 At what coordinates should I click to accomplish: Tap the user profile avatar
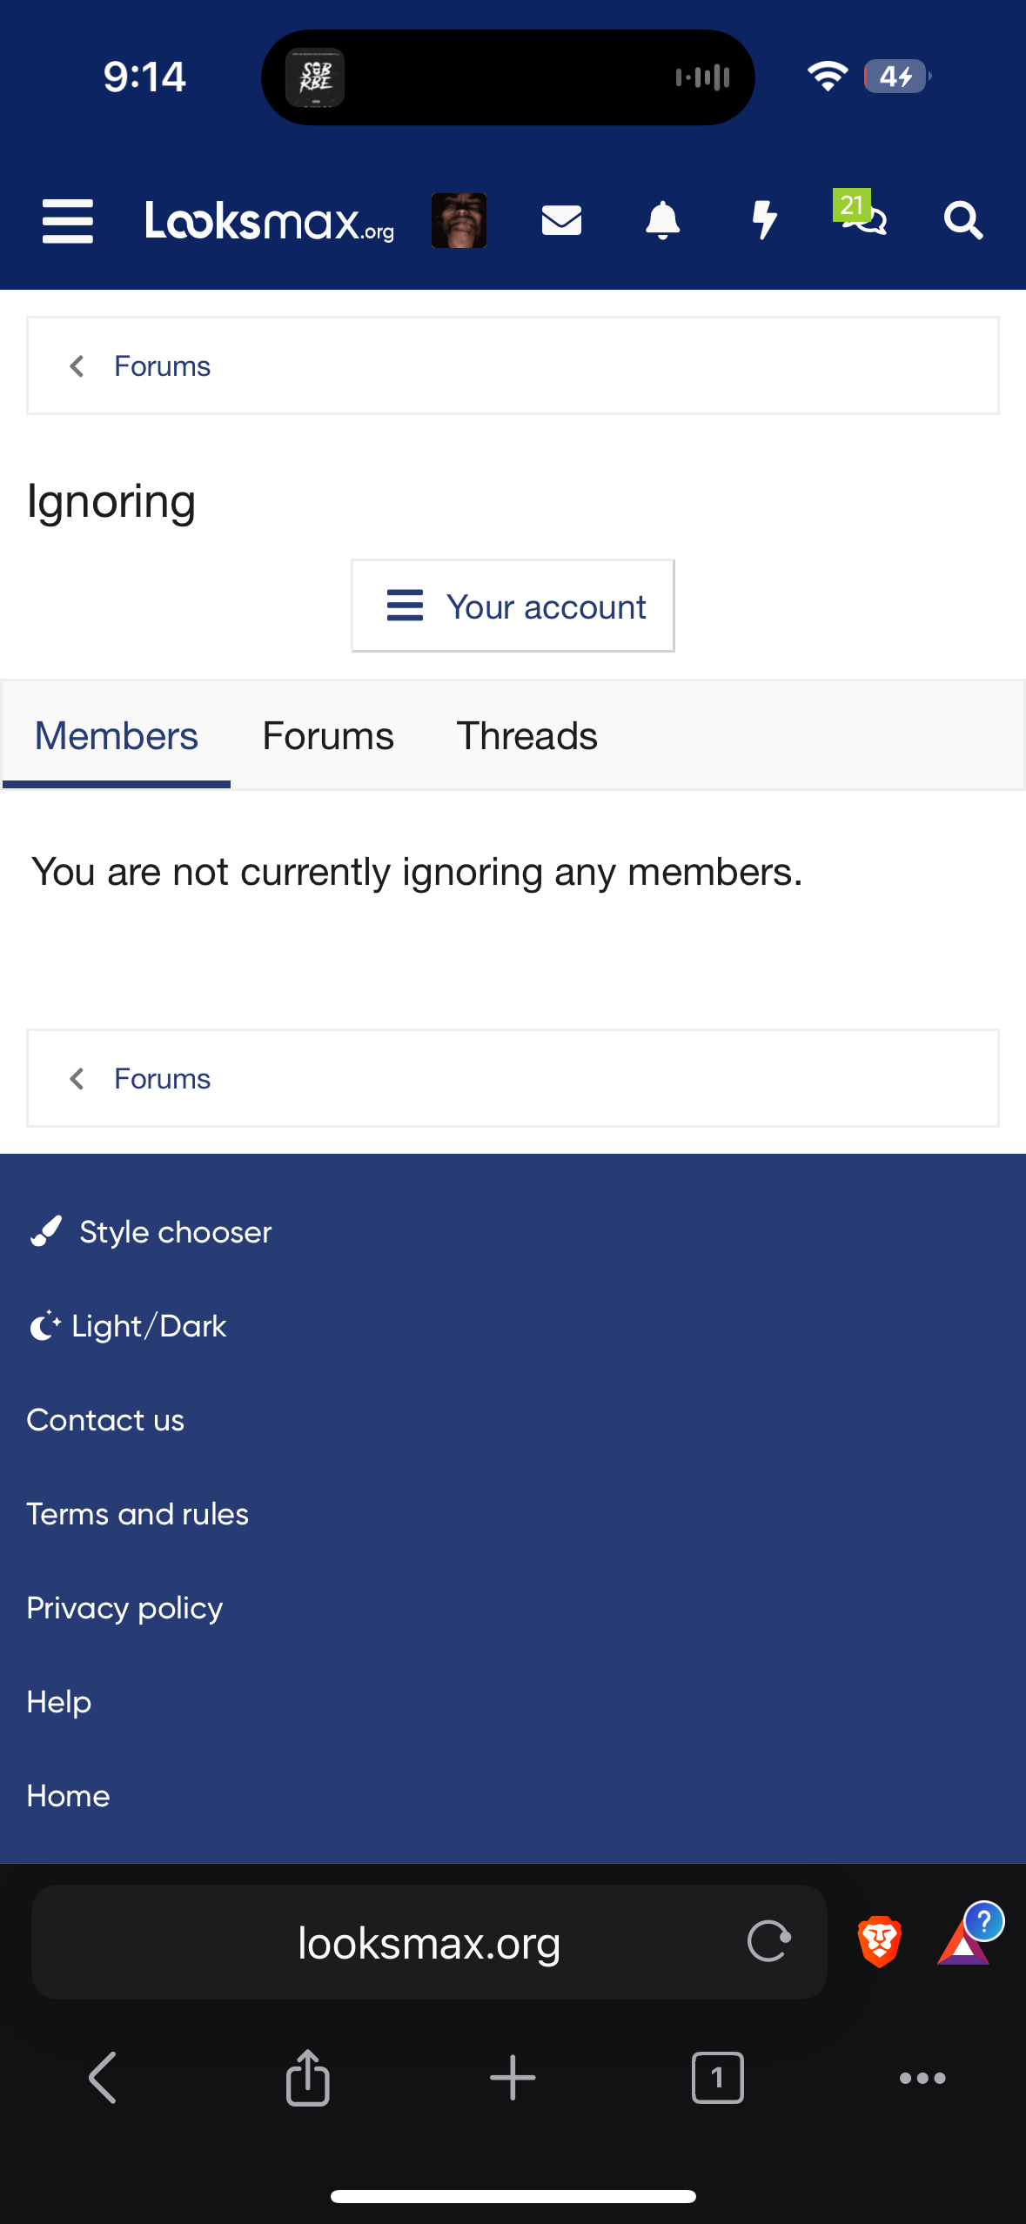tap(459, 221)
